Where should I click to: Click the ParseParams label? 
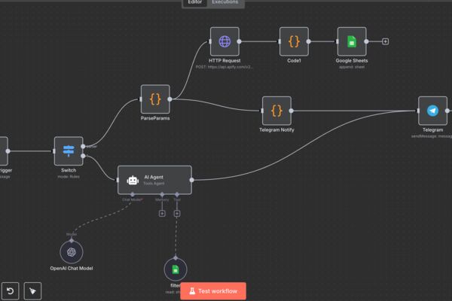155,118
